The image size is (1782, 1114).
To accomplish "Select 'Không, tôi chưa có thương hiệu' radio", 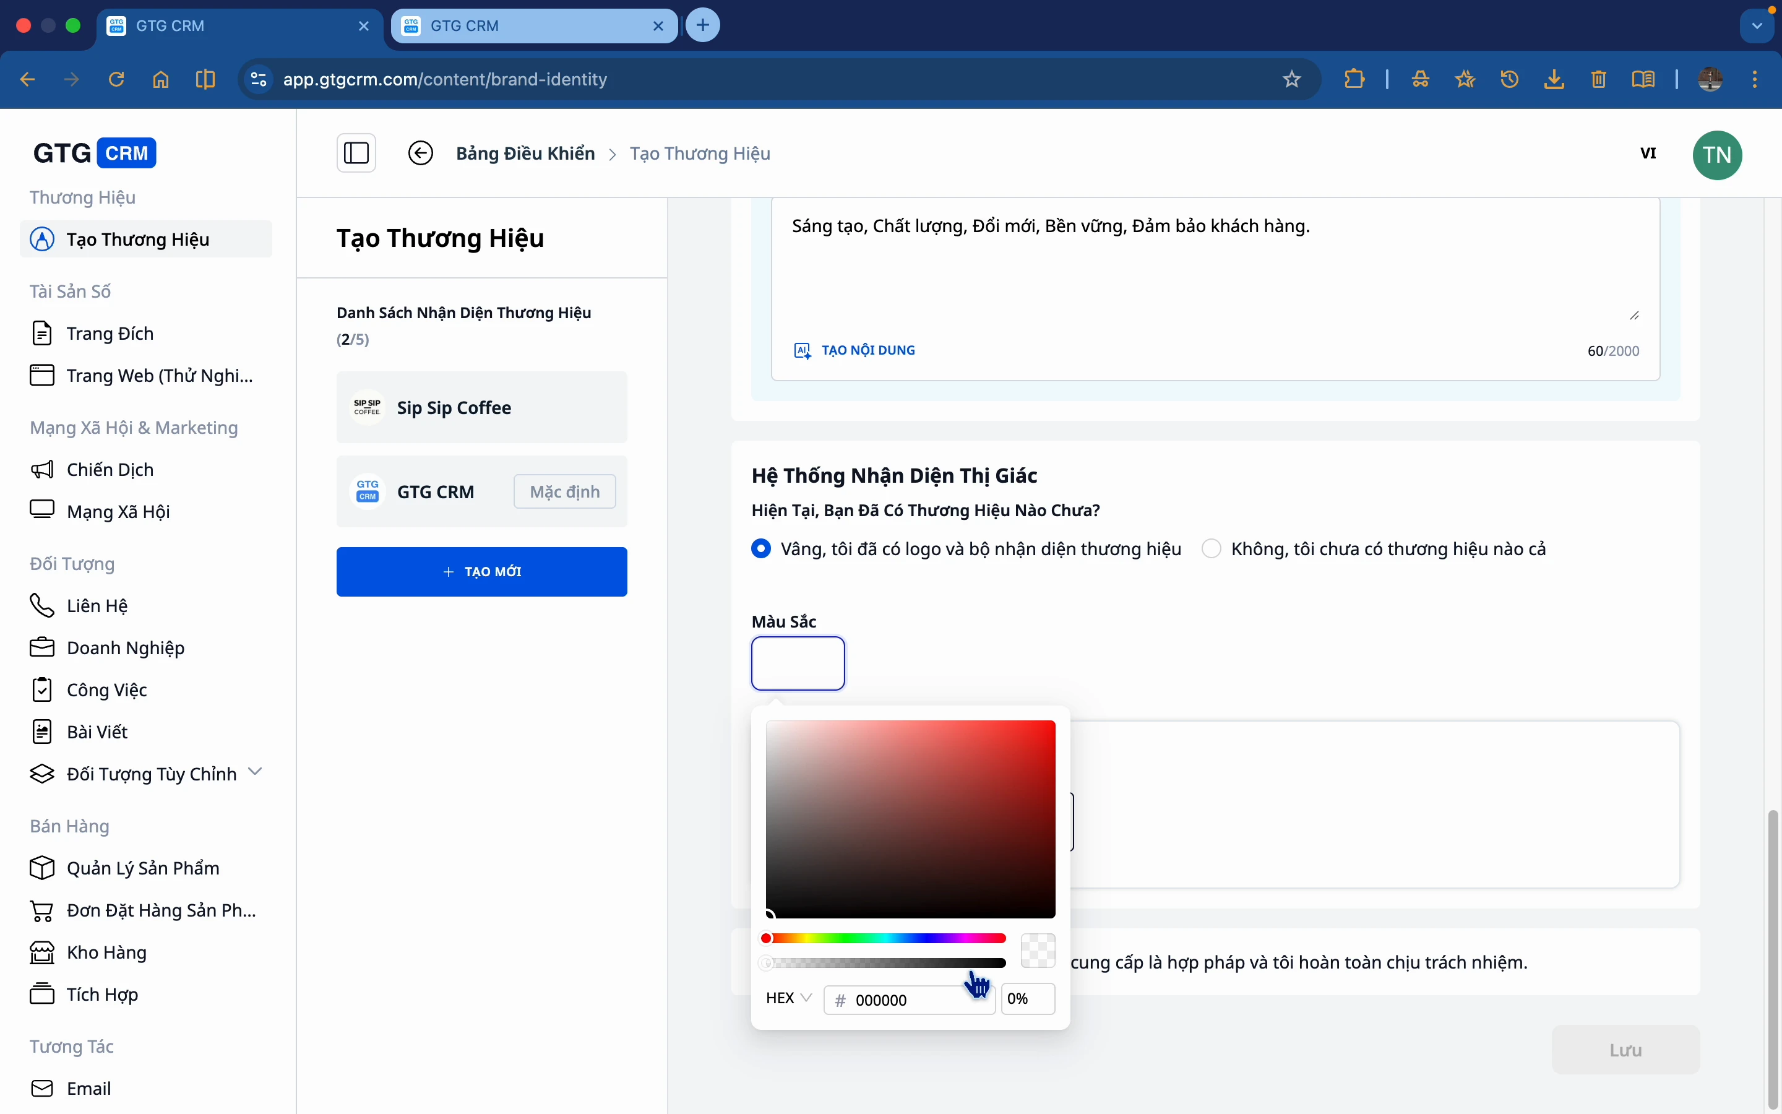I will (1212, 549).
